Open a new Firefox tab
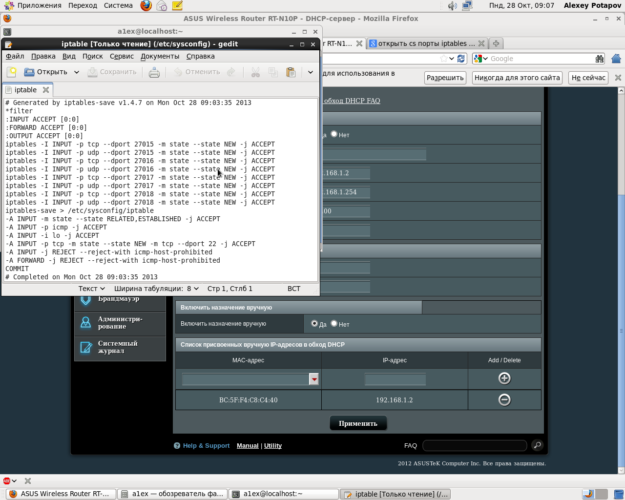625x500 pixels. point(496,43)
